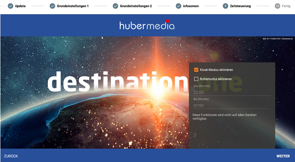Screen dimensions: 295x162
Task: Click the Grundeinstellungen 1 checkmark icon
Action: click(52, 6)
